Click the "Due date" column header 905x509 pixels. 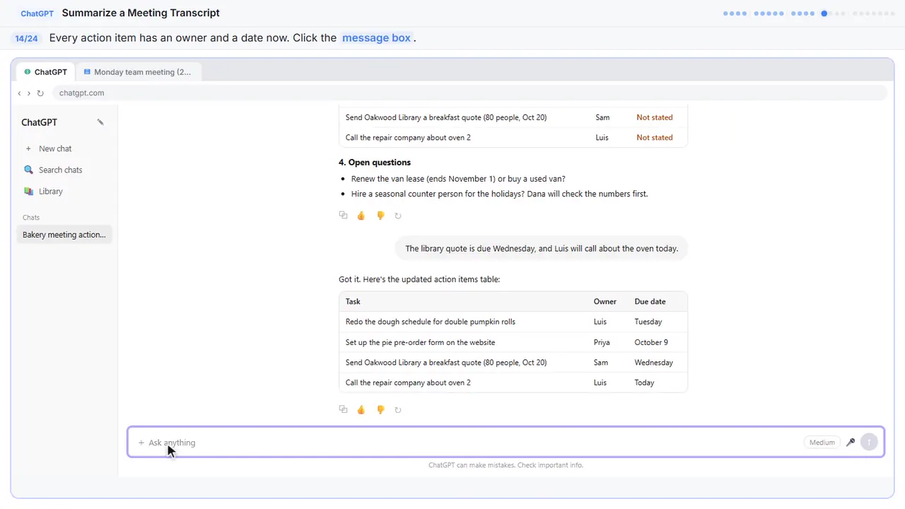point(650,302)
